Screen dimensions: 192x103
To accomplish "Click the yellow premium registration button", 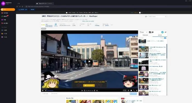I will tap(89, 85).
